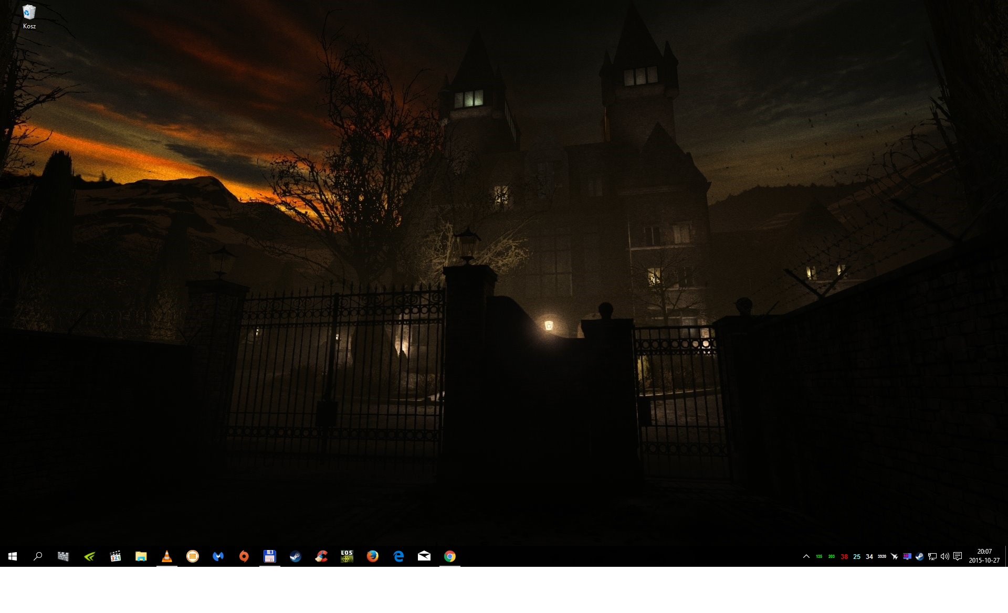Open network connection tray icon
Viewport: 1008px width, 613px height.
pyautogui.click(x=932, y=556)
